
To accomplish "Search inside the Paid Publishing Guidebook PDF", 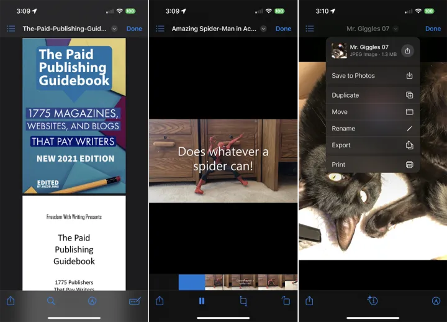I will [x=51, y=301].
